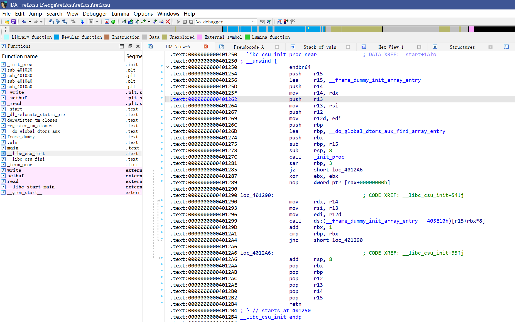Start process with the play button
The width and height of the screenshot is (515, 322).
tap(178, 22)
